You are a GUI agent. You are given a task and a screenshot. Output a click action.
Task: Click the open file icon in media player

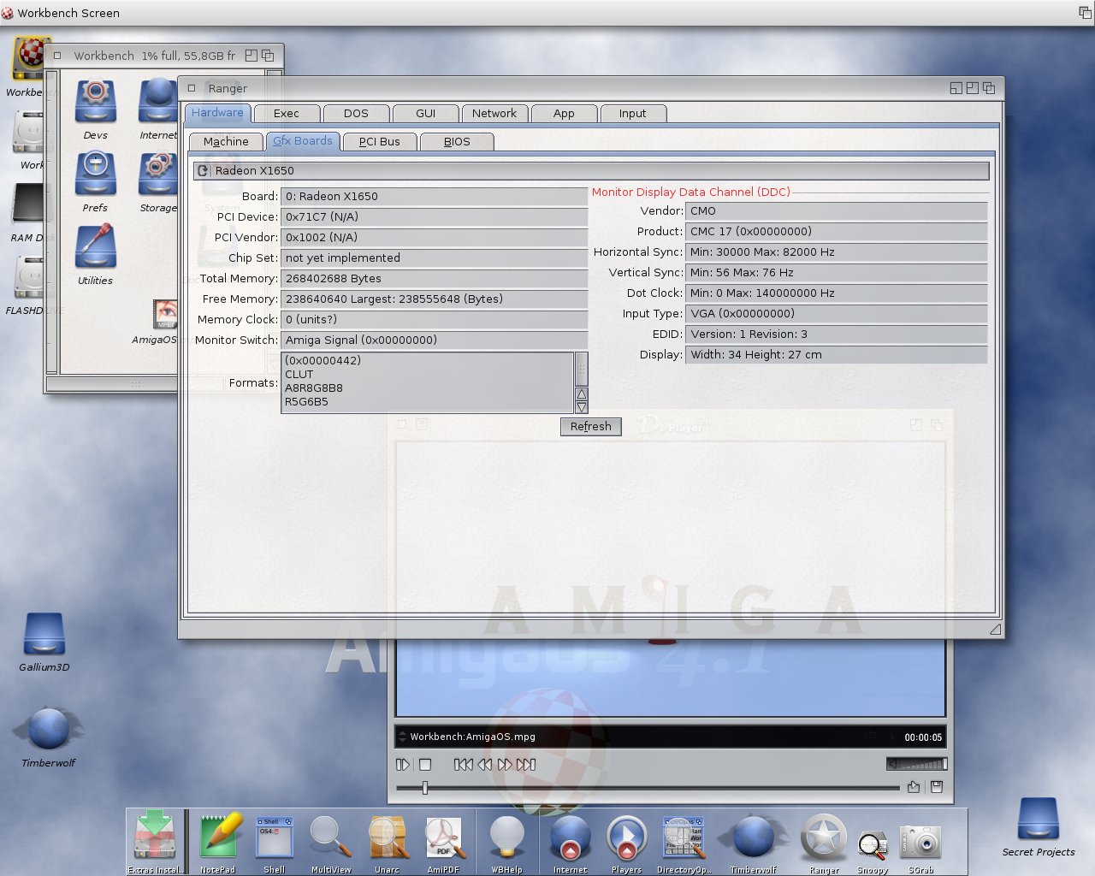coord(914,787)
